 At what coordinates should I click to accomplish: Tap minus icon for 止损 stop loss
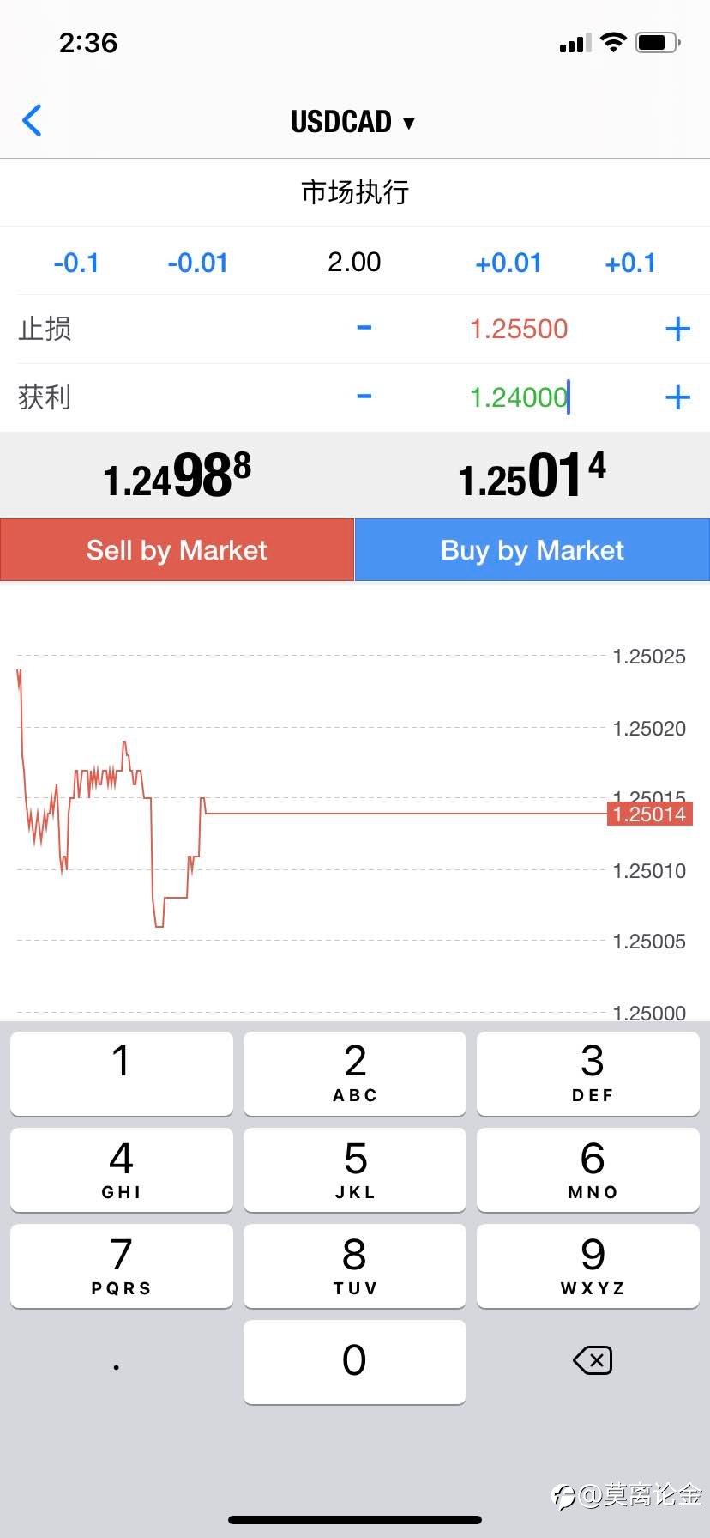[x=364, y=328]
